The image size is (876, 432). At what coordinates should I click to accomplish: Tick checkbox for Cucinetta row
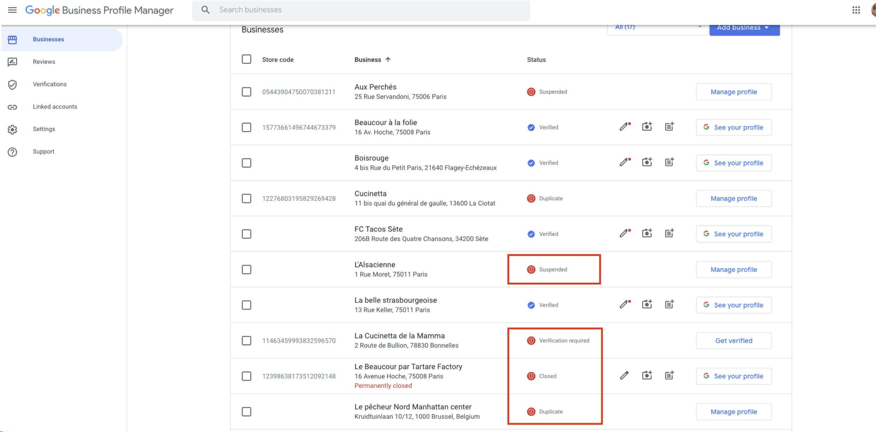click(246, 198)
